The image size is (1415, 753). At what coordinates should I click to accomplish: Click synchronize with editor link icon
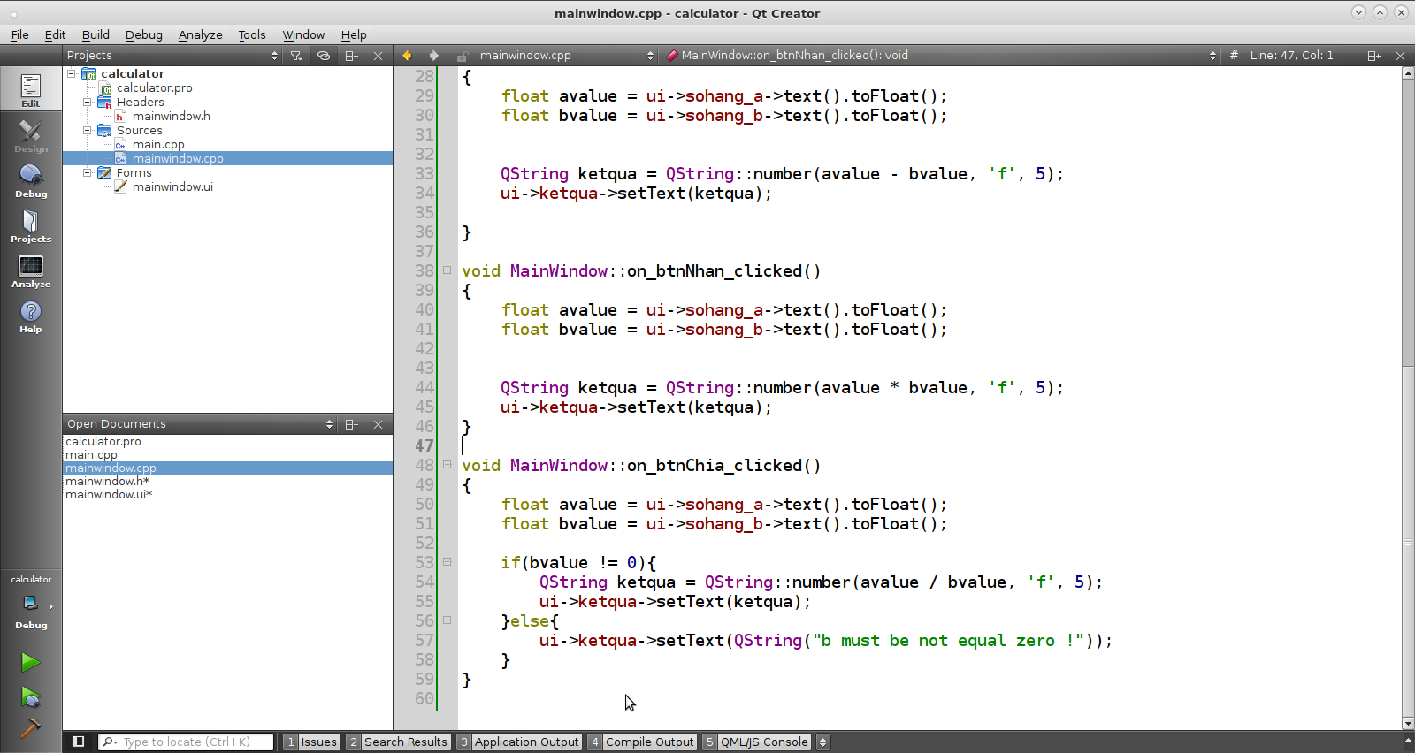[324, 55]
